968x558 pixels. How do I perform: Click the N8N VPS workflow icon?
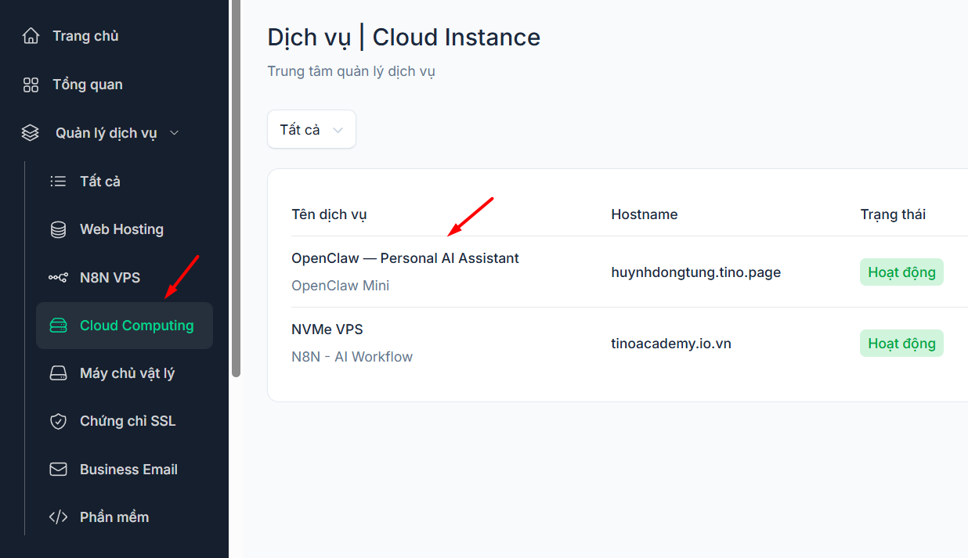point(58,278)
